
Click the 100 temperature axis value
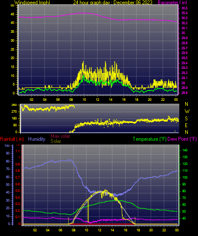[x=185, y=177]
